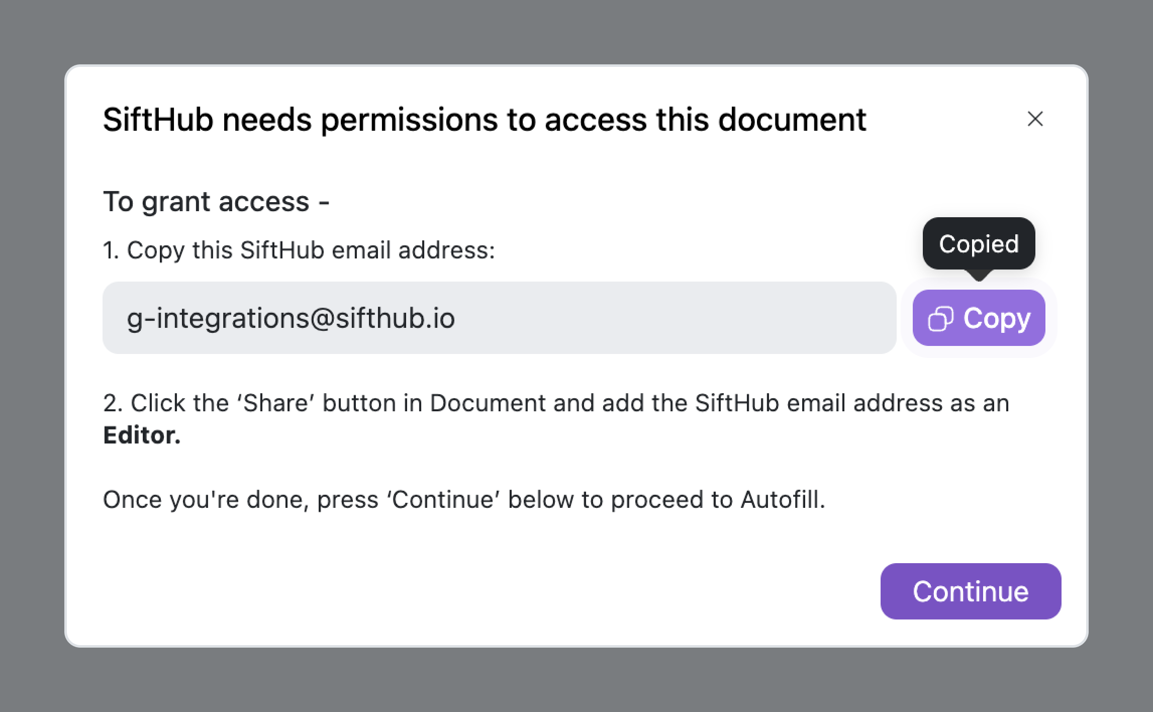Click the "To grant access -" subheading
Image resolution: width=1153 pixels, height=712 pixels.
coord(216,202)
